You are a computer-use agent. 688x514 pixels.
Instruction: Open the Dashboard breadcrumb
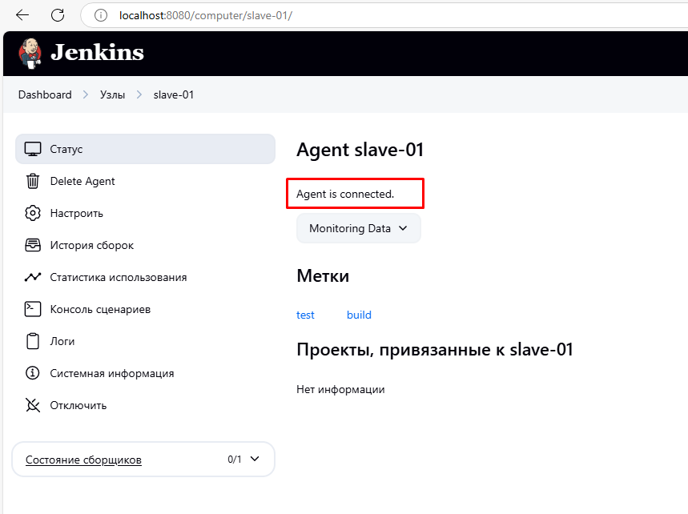(45, 94)
